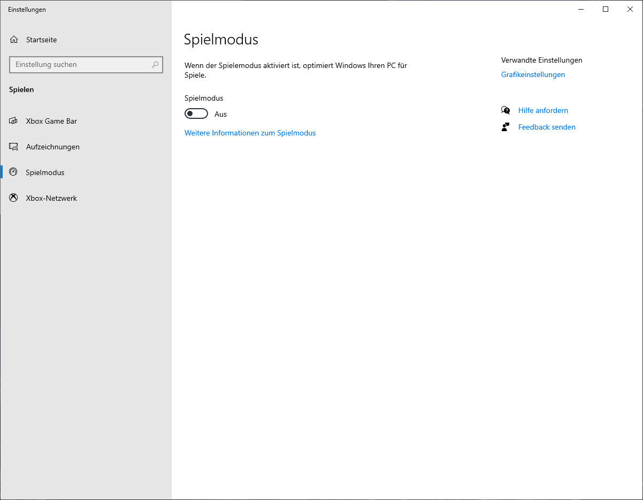Screen dimensions: 643x500
Task: Click the Hilfe anfordern chat icon
Action: pos(506,110)
